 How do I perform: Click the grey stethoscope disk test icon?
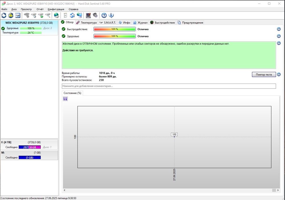click(27, 15)
